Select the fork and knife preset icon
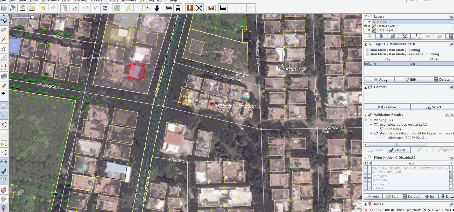The image size is (454, 212). click(x=199, y=8)
